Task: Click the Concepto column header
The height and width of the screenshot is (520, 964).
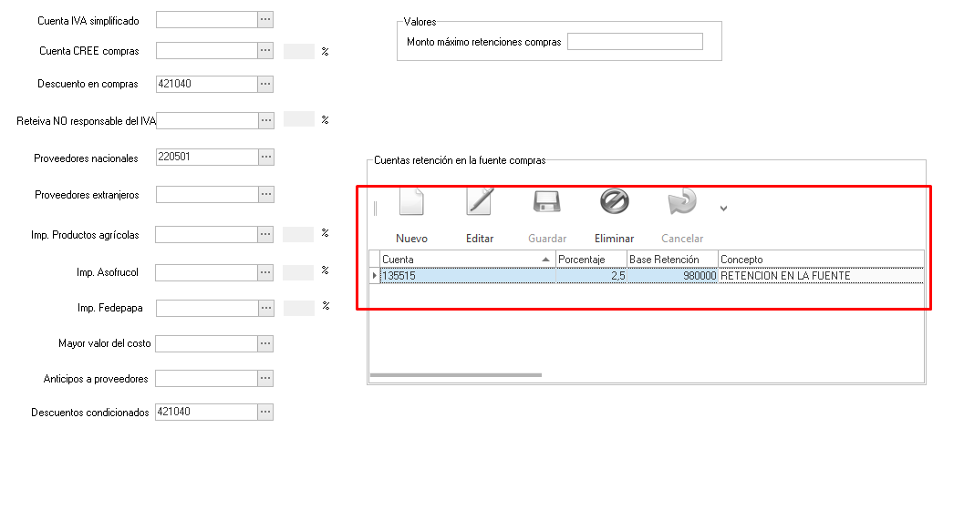Action: coord(820,260)
